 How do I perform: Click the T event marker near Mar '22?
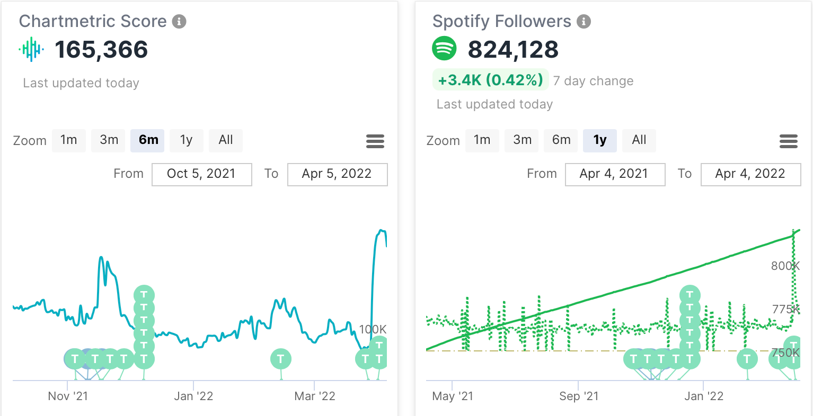tap(281, 359)
